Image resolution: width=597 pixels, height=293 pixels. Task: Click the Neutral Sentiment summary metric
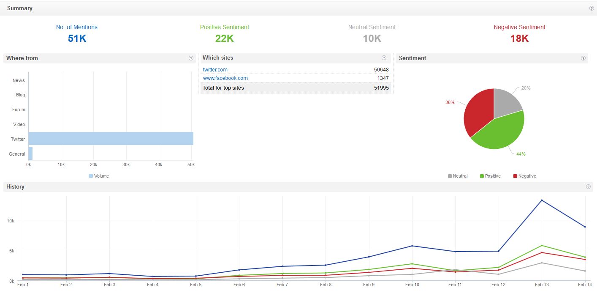[372, 27]
